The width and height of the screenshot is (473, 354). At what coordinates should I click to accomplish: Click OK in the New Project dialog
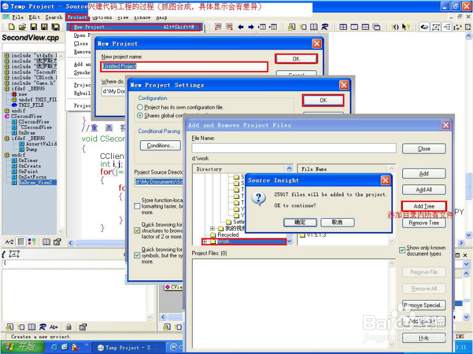pos(296,59)
